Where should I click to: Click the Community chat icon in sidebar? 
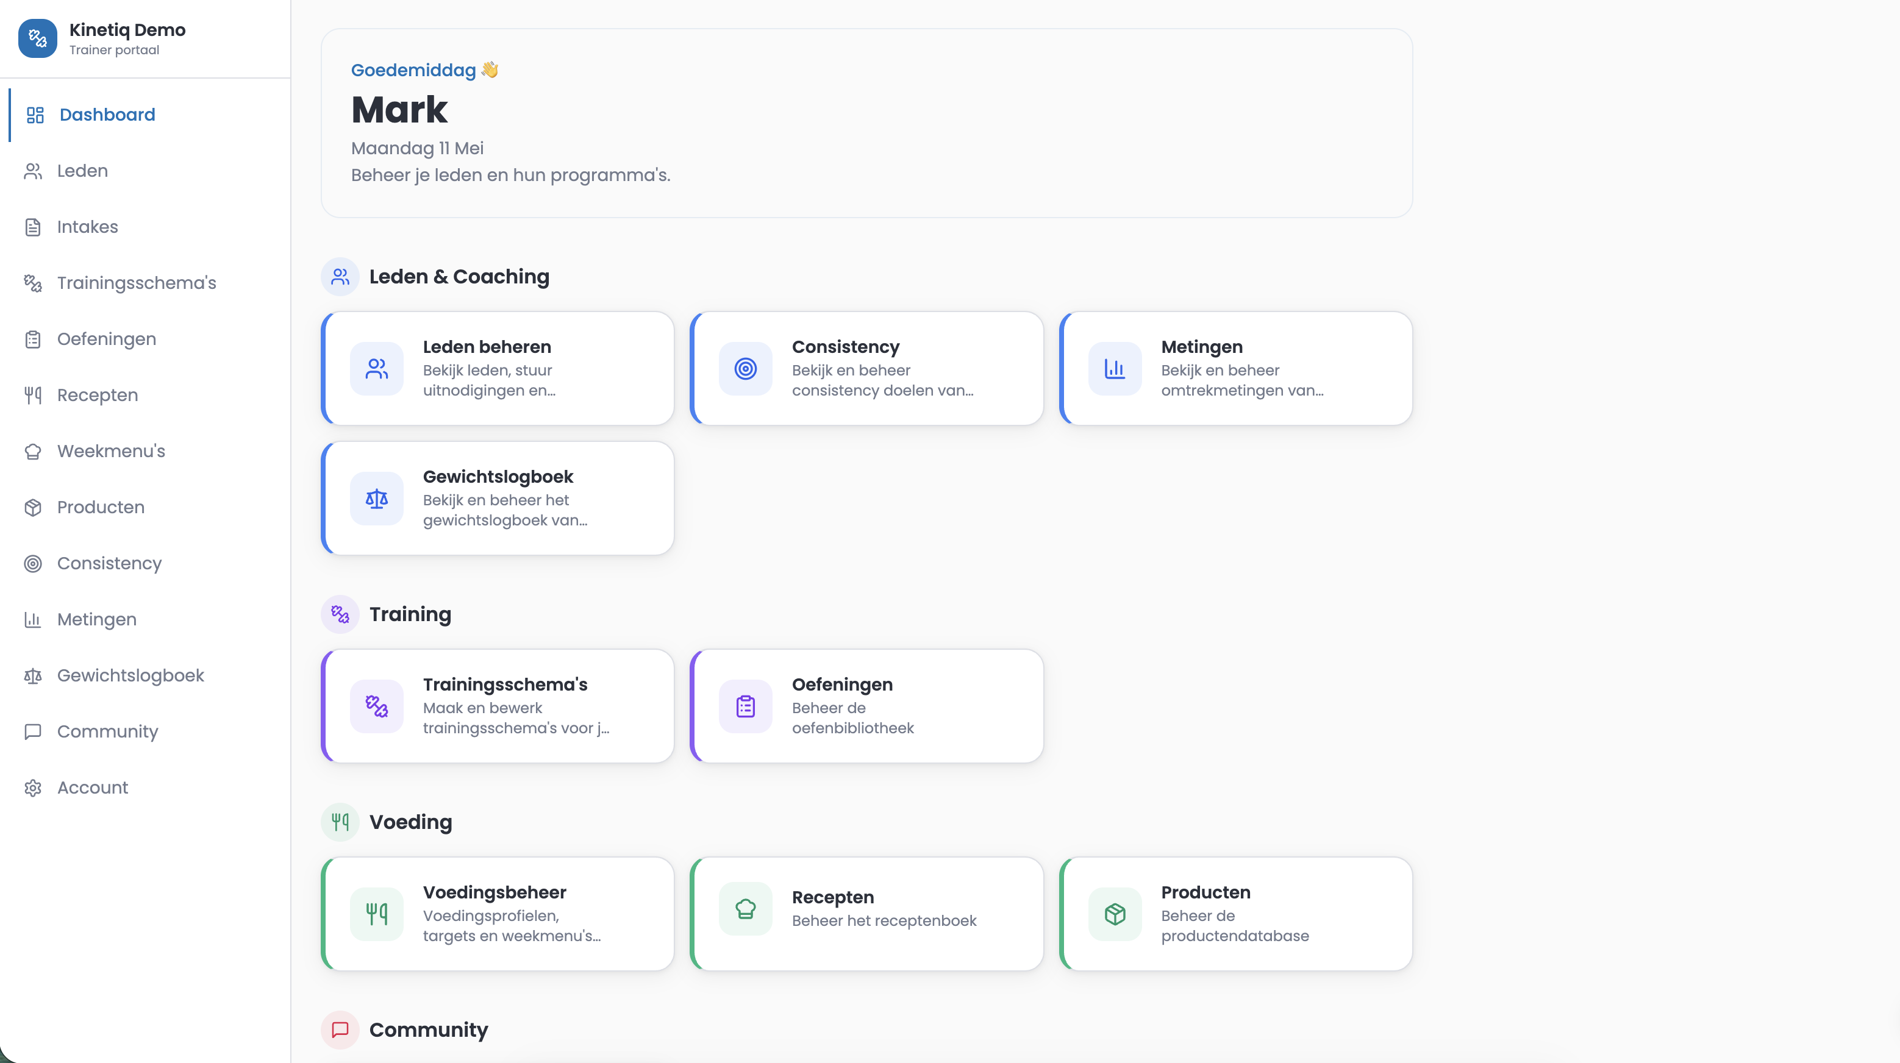tap(33, 731)
